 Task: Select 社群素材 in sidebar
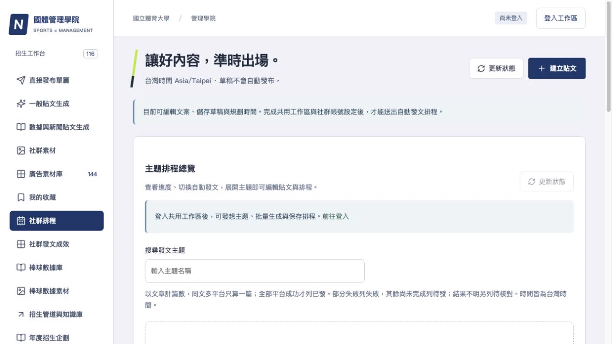click(x=57, y=150)
